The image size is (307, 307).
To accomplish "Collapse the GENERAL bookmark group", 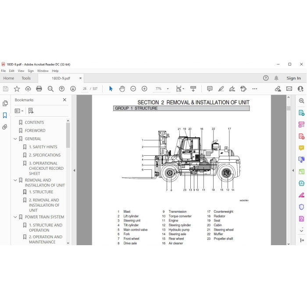I will 15,139.
